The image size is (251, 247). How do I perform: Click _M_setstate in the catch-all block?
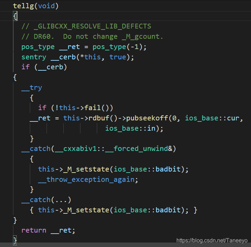click(x=86, y=210)
